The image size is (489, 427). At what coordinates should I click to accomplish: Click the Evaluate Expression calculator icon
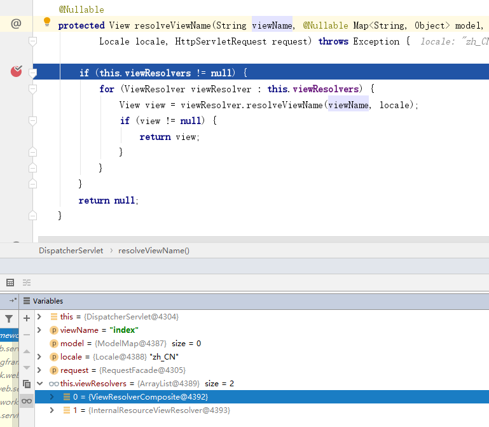click(x=10, y=282)
